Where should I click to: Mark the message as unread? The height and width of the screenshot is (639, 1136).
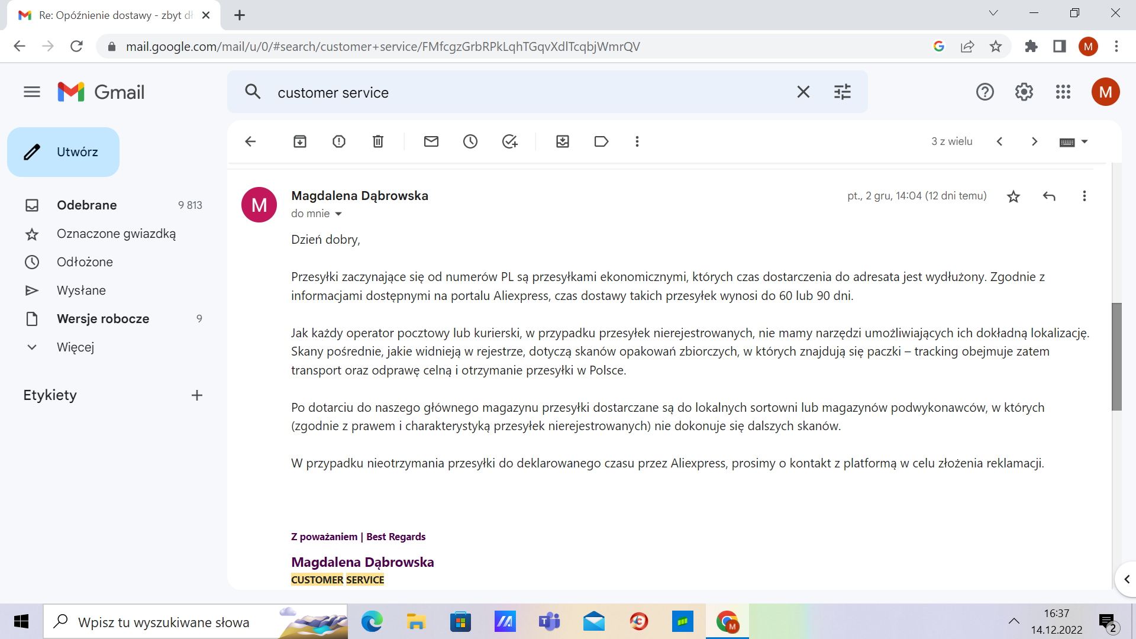pos(431,141)
